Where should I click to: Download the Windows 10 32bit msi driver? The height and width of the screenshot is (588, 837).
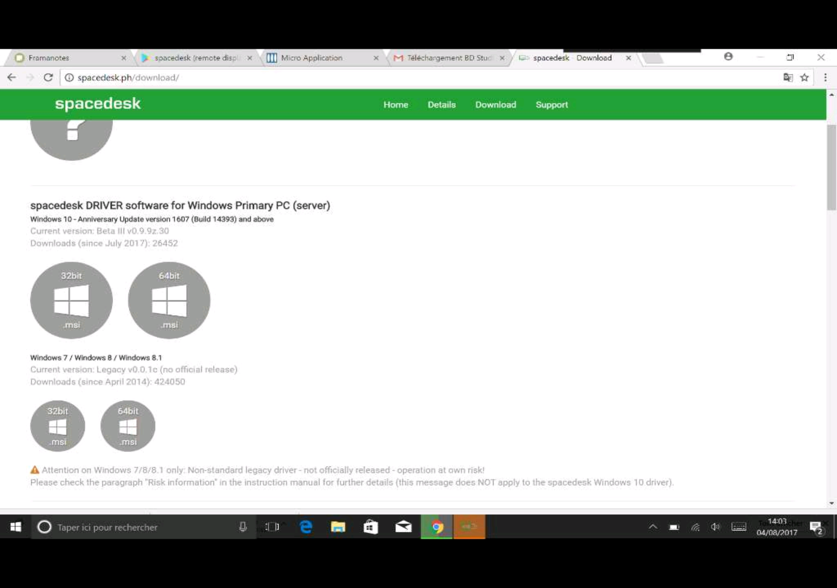(72, 300)
